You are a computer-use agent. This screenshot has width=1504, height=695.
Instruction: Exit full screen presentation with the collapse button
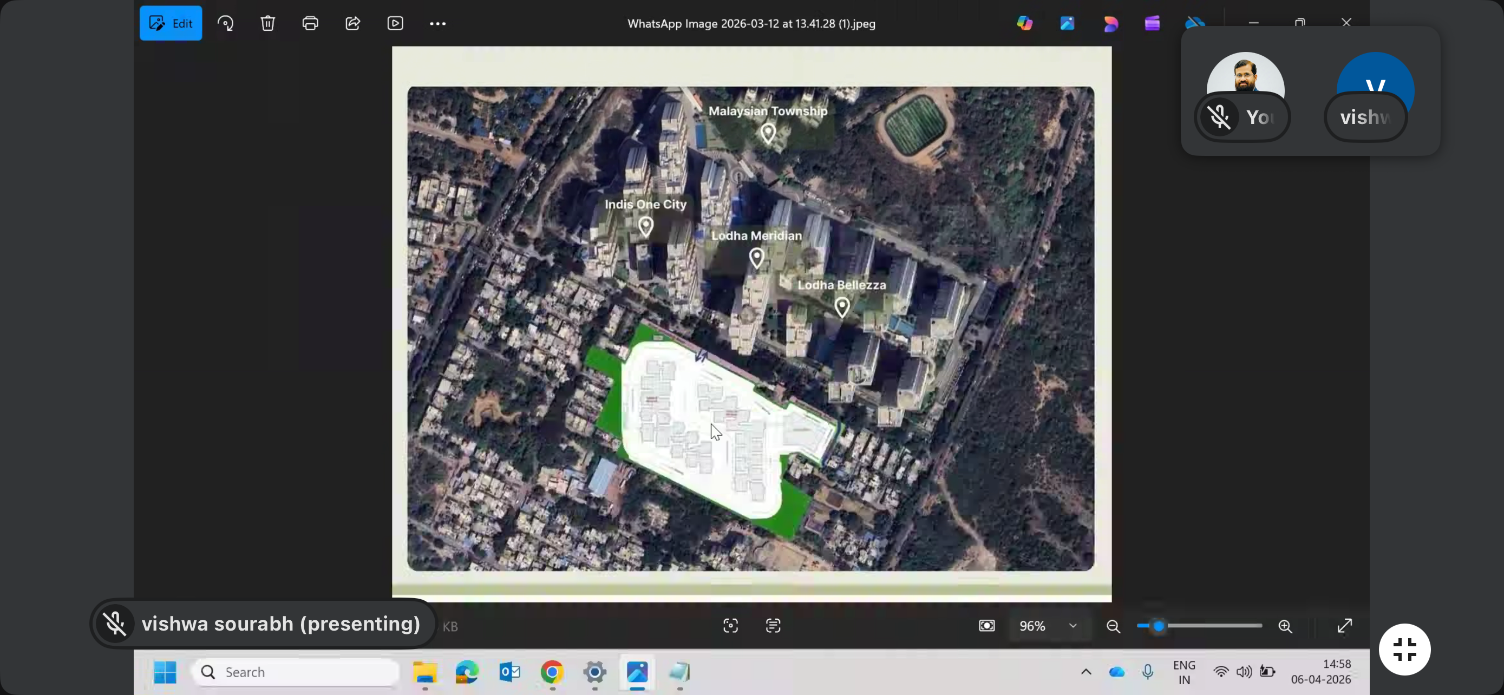tap(1404, 650)
